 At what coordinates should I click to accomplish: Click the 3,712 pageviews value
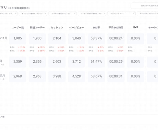pos(77,62)
